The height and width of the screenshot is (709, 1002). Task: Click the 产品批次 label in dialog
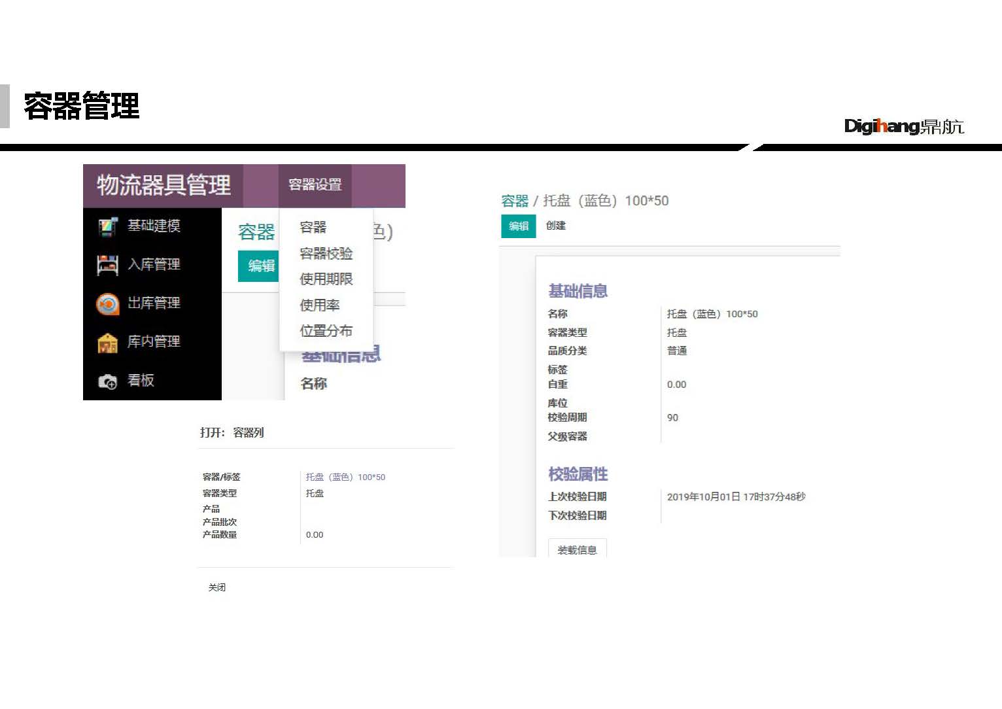[220, 522]
